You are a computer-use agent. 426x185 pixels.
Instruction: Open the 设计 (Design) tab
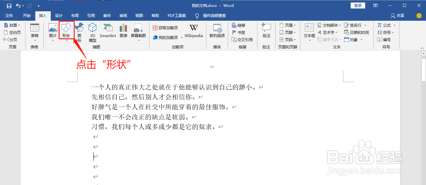[x=59, y=16]
